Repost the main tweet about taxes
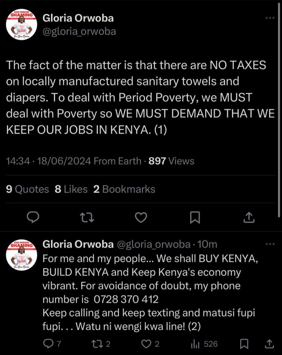This screenshot has width=282, height=355. [x=87, y=217]
